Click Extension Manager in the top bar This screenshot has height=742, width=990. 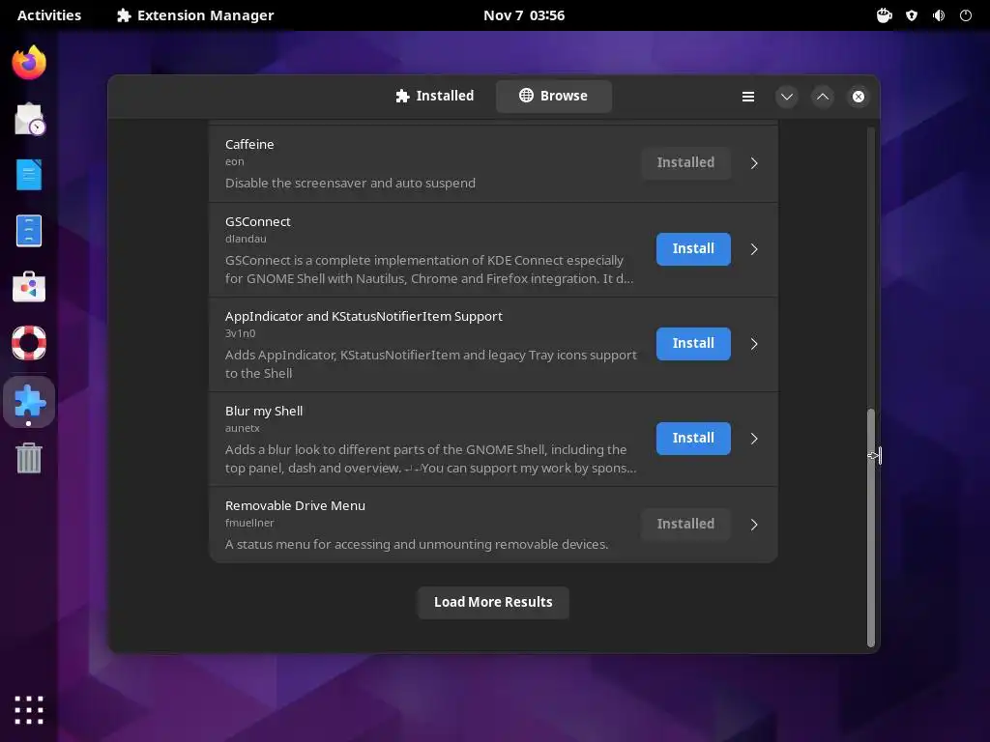[195, 15]
